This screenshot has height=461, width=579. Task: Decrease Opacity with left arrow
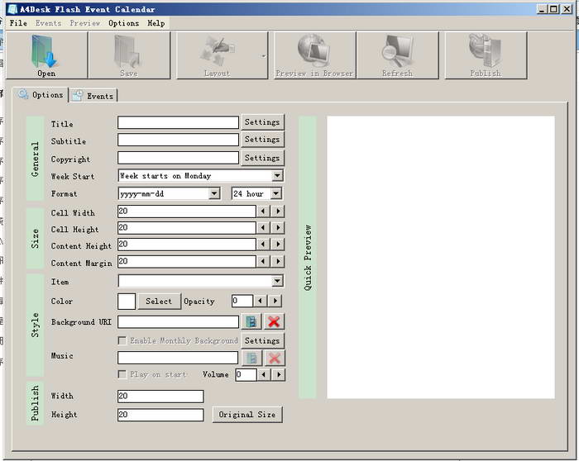pyautogui.click(x=261, y=301)
